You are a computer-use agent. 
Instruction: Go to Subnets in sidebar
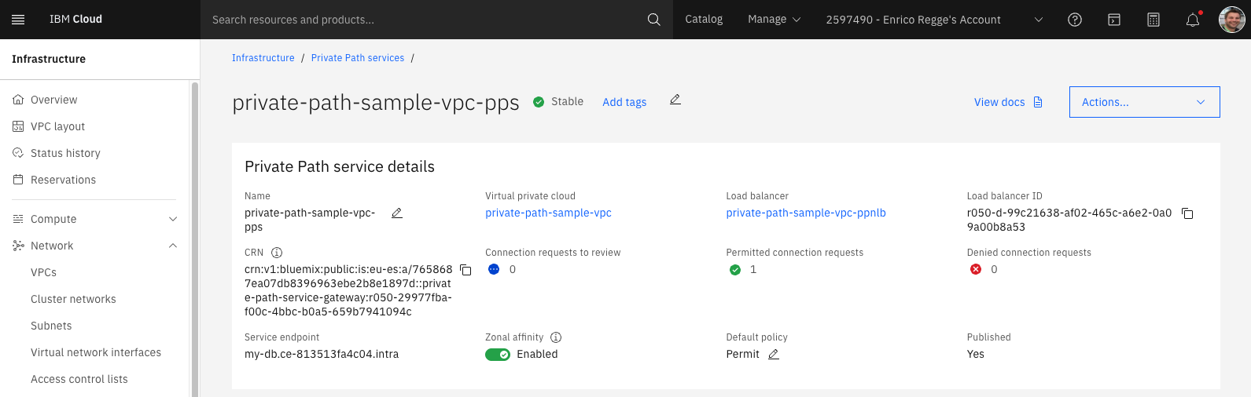click(x=51, y=326)
